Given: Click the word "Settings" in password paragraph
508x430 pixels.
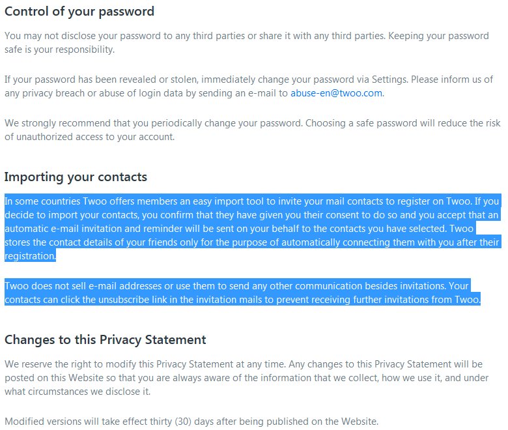Looking at the screenshot, I should click(x=389, y=79).
